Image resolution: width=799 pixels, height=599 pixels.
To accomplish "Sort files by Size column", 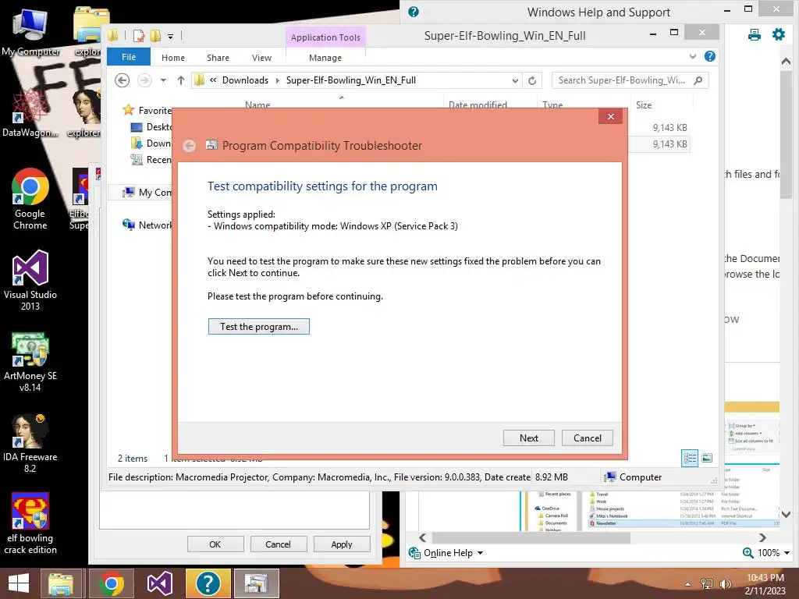I will [644, 105].
